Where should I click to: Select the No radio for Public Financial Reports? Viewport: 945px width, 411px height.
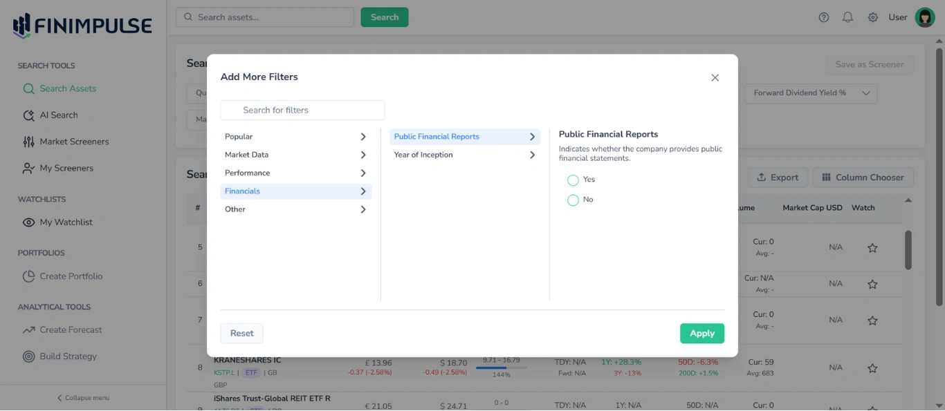click(573, 199)
